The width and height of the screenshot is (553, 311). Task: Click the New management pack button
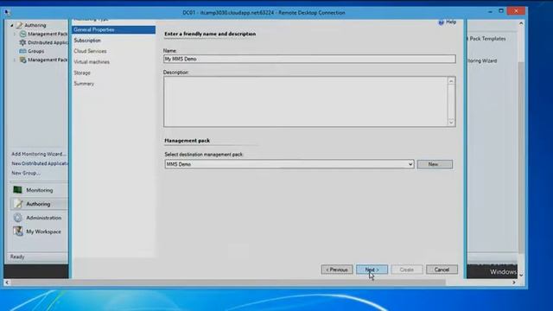pos(435,164)
